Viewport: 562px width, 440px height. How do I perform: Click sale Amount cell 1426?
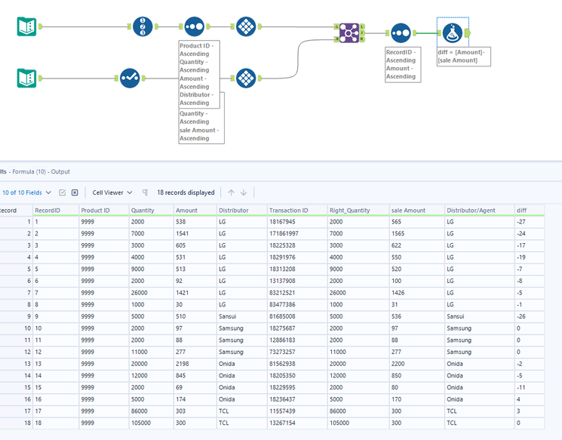point(417,293)
